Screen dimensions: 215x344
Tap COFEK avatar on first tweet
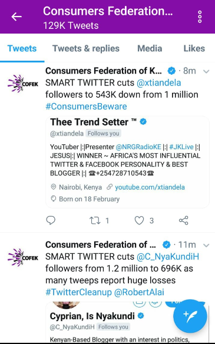(23, 84)
